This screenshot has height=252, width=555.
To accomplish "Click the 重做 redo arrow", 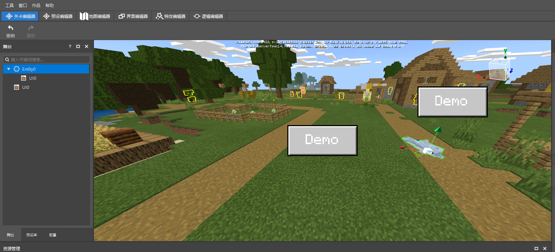I will [31, 28].
